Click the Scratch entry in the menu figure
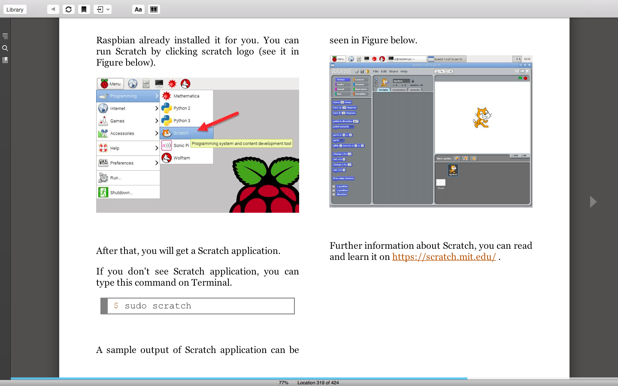Screen dimensions: 618x386 point(186,133)
